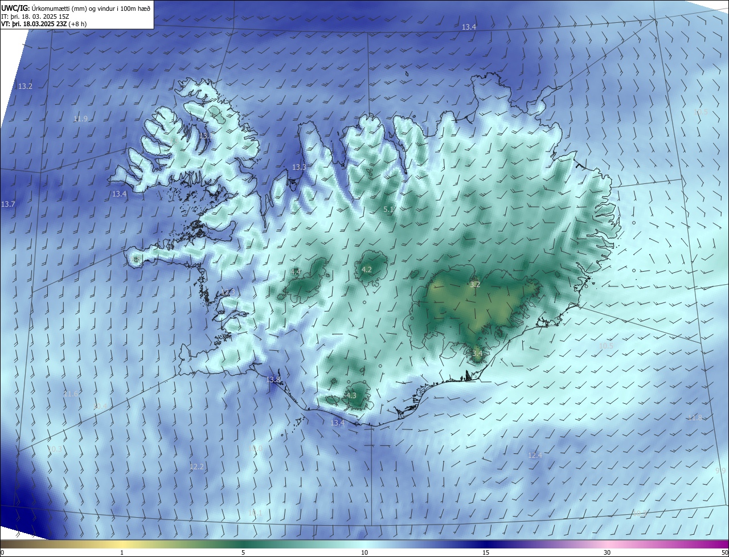Image resolution: width=729 pixels, height=557 pixels.
Task: Click the 3.4 value label
Action: coord(477,353)
